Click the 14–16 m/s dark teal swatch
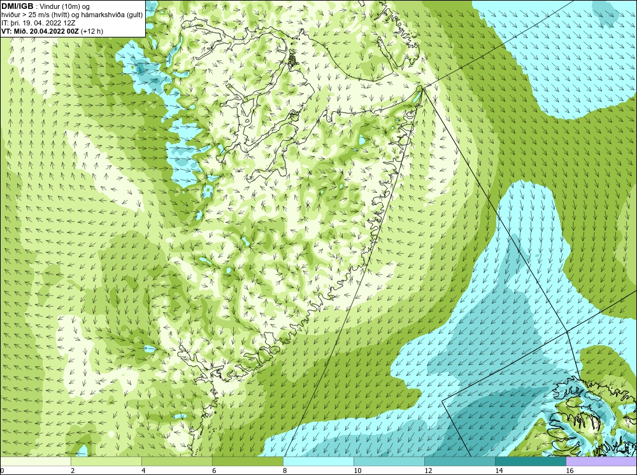The width and height of the screenshot is (637, 475). pyautogui.click(x=531, y=461)
